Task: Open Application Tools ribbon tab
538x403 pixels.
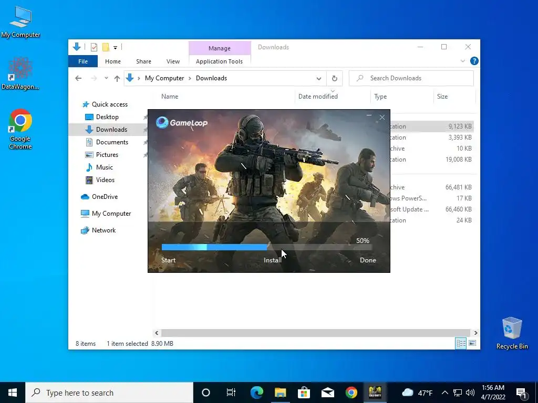Action: (x=219, y=61)
